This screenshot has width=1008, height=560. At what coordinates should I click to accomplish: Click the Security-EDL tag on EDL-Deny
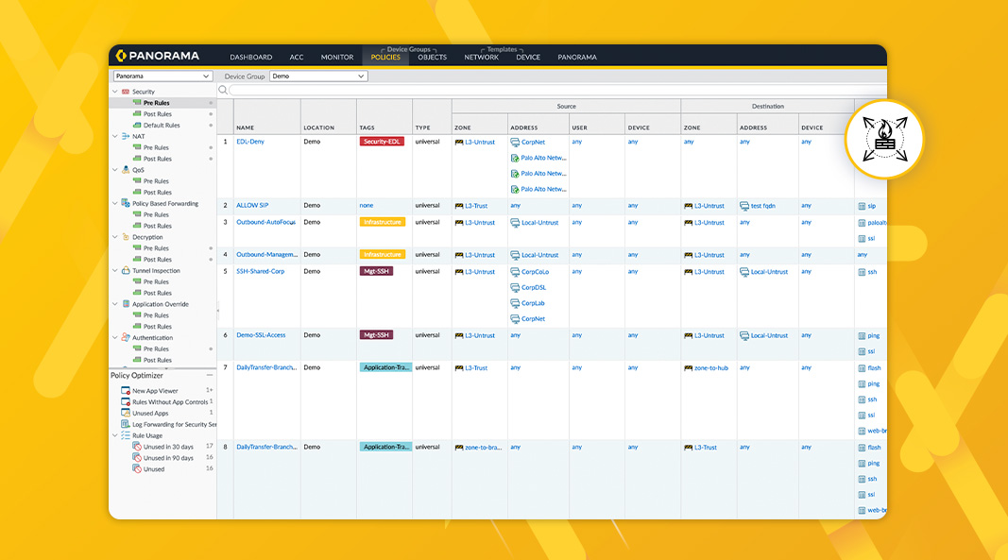point(383,141)
